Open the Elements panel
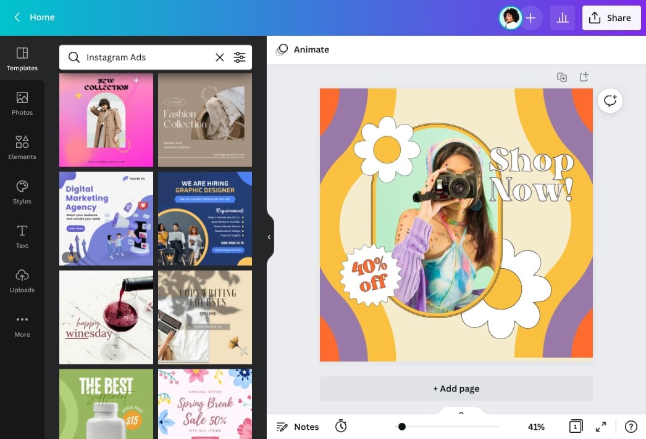Screen dimensions: 646x439 tap(22, 147)
